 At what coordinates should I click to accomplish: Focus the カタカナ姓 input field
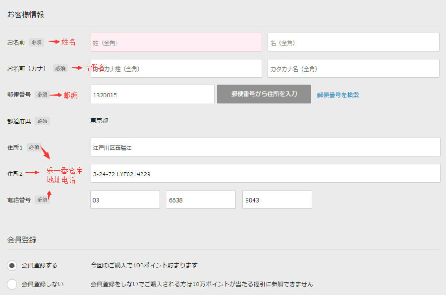176,68
